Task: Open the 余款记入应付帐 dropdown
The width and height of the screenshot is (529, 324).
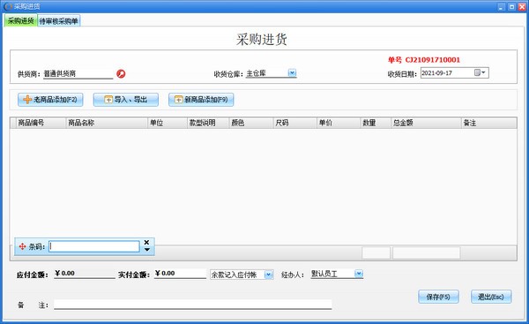Action: [269, 275]
